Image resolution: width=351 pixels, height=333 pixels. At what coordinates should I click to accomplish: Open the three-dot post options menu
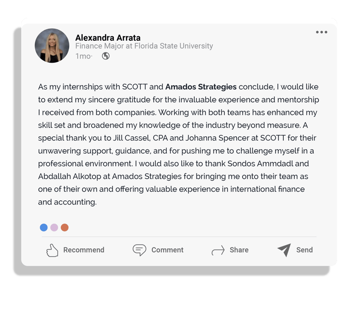click(321, 32)
